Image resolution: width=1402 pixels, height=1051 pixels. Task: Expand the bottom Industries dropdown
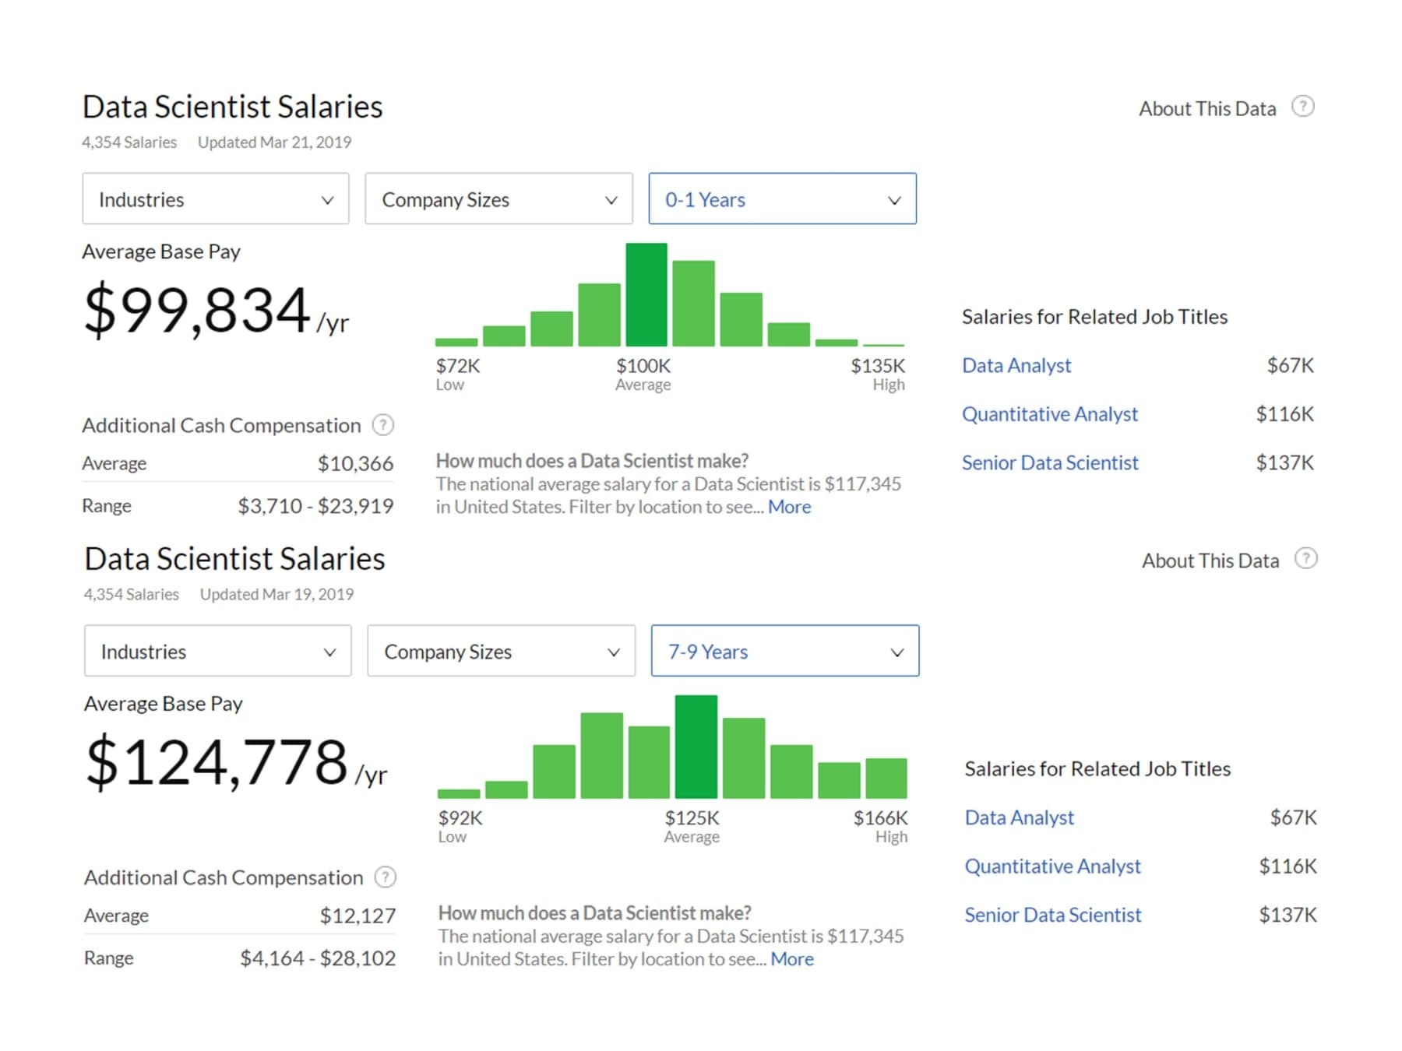pos(218,651)
